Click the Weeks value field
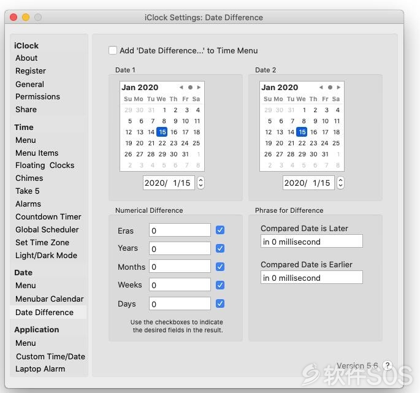The width and height of the screenshot is (420, 393). [180, 284]
